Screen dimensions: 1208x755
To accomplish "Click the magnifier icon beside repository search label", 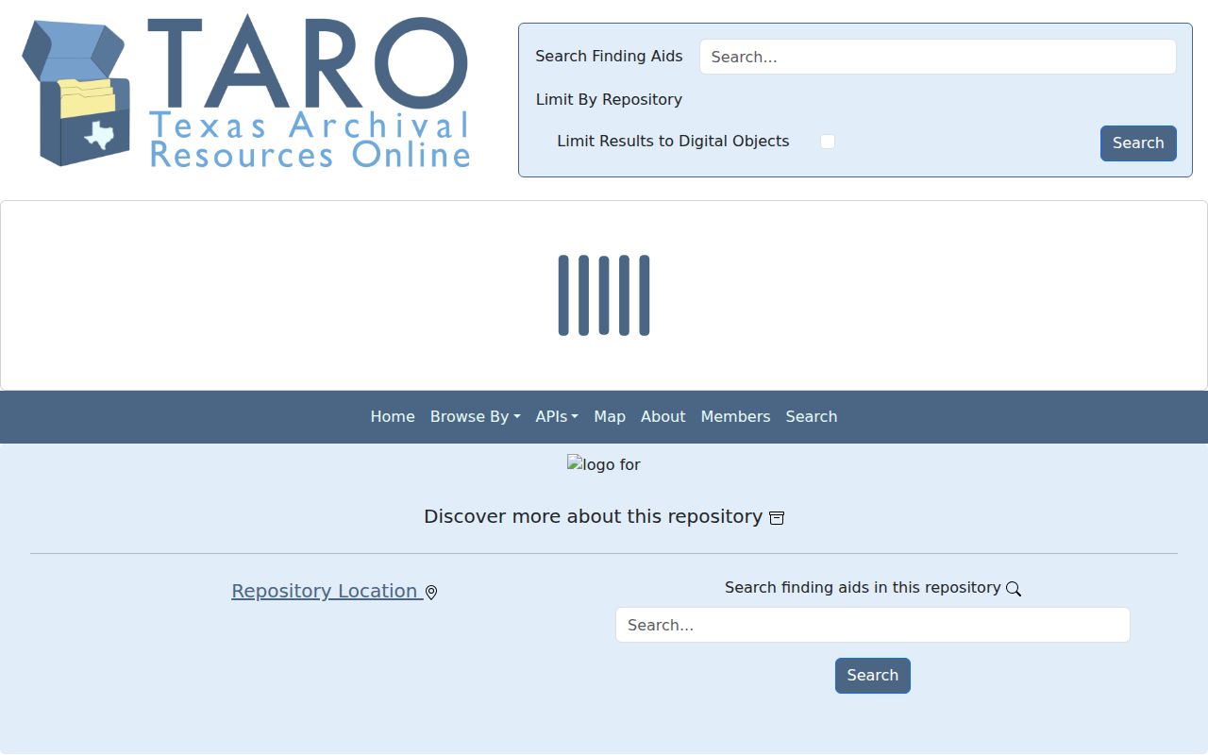I will (1014, 589).
